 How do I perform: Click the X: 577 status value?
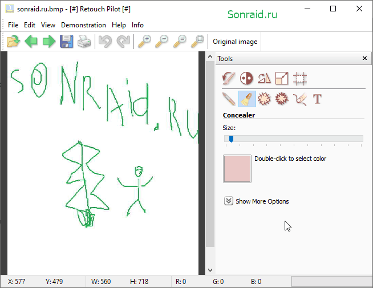click(x=17, y=282)
